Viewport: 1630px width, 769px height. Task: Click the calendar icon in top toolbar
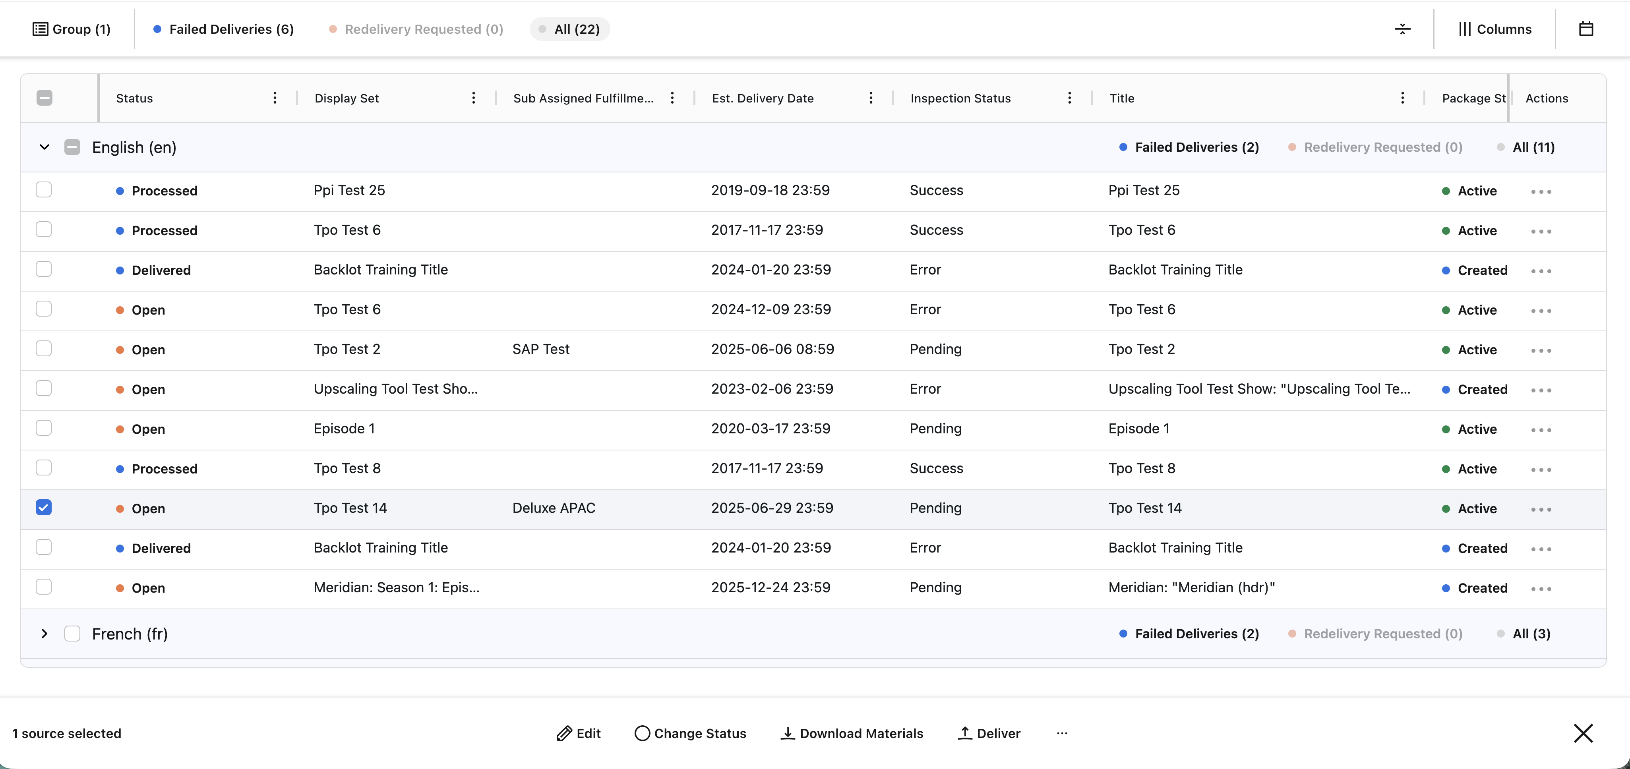coord(1586,29)
